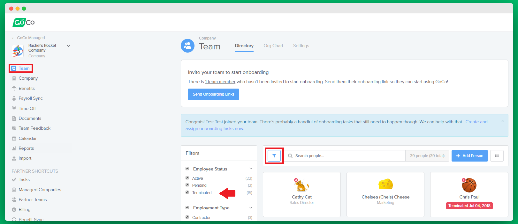Open the Team sidebar icon
The width and height of the screenshot is (518, 224).
tap(14, 68)
